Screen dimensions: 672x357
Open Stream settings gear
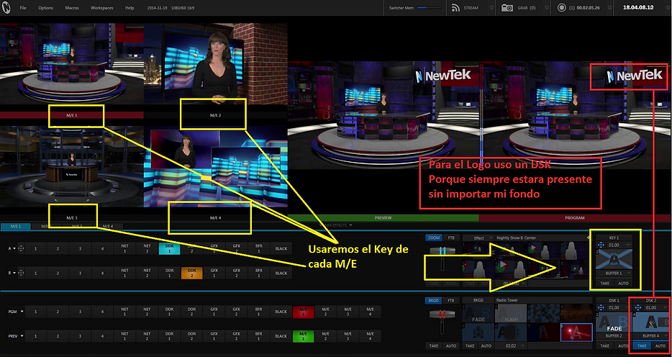tap(491, 8)
